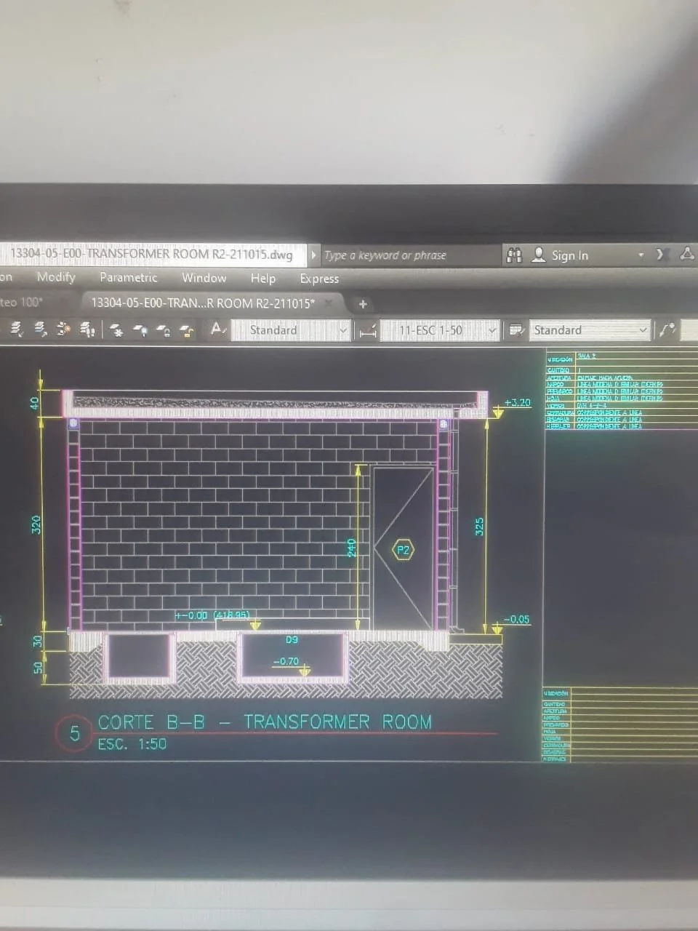Click the Autodesk A triangle icon
Screen dimensions: 698x931
click(687, 253)
